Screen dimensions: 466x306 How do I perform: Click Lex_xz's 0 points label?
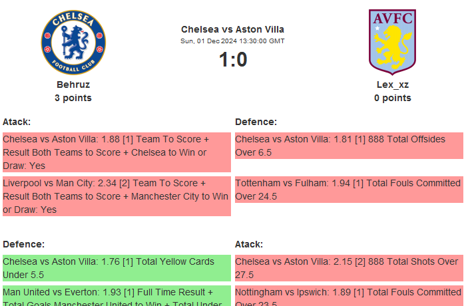[x=393, y=98]
